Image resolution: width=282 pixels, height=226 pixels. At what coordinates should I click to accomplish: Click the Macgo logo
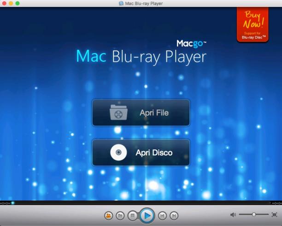coord(191,44)
